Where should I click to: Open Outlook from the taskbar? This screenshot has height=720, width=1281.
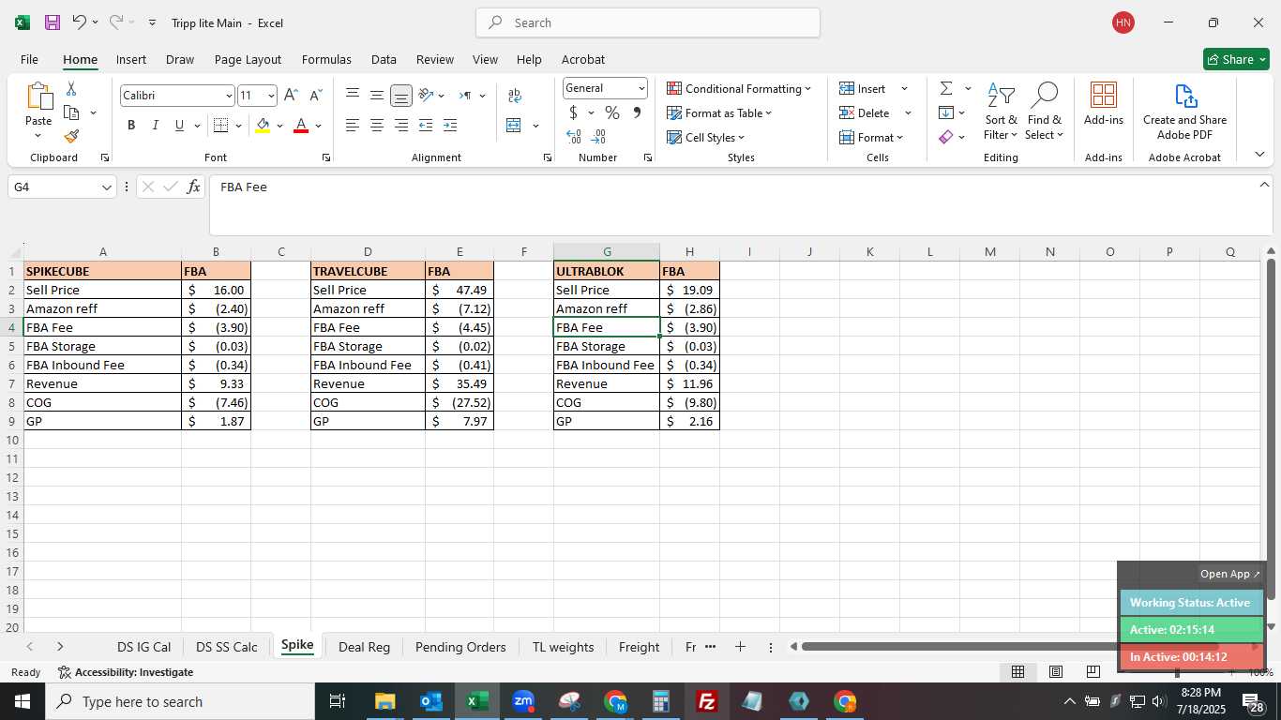click(430, 701)
